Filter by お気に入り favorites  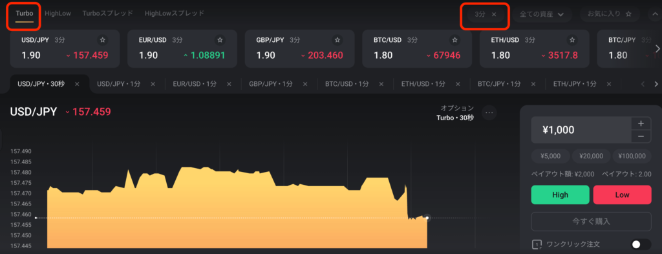pos(610,14)
